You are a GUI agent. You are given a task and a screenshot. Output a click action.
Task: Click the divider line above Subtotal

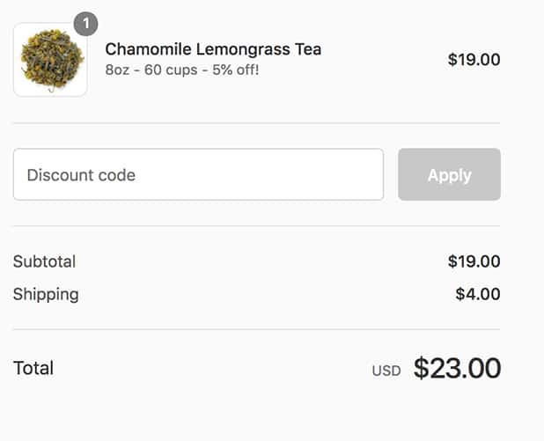(256, 226)
